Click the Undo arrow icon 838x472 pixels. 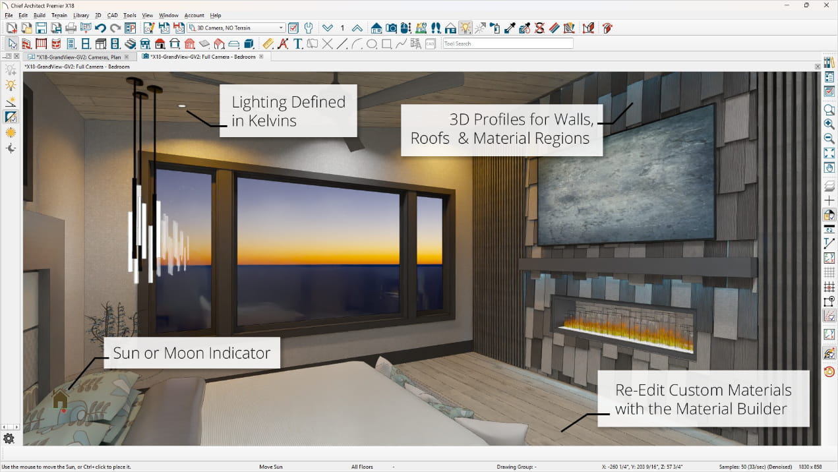point(100,28)
